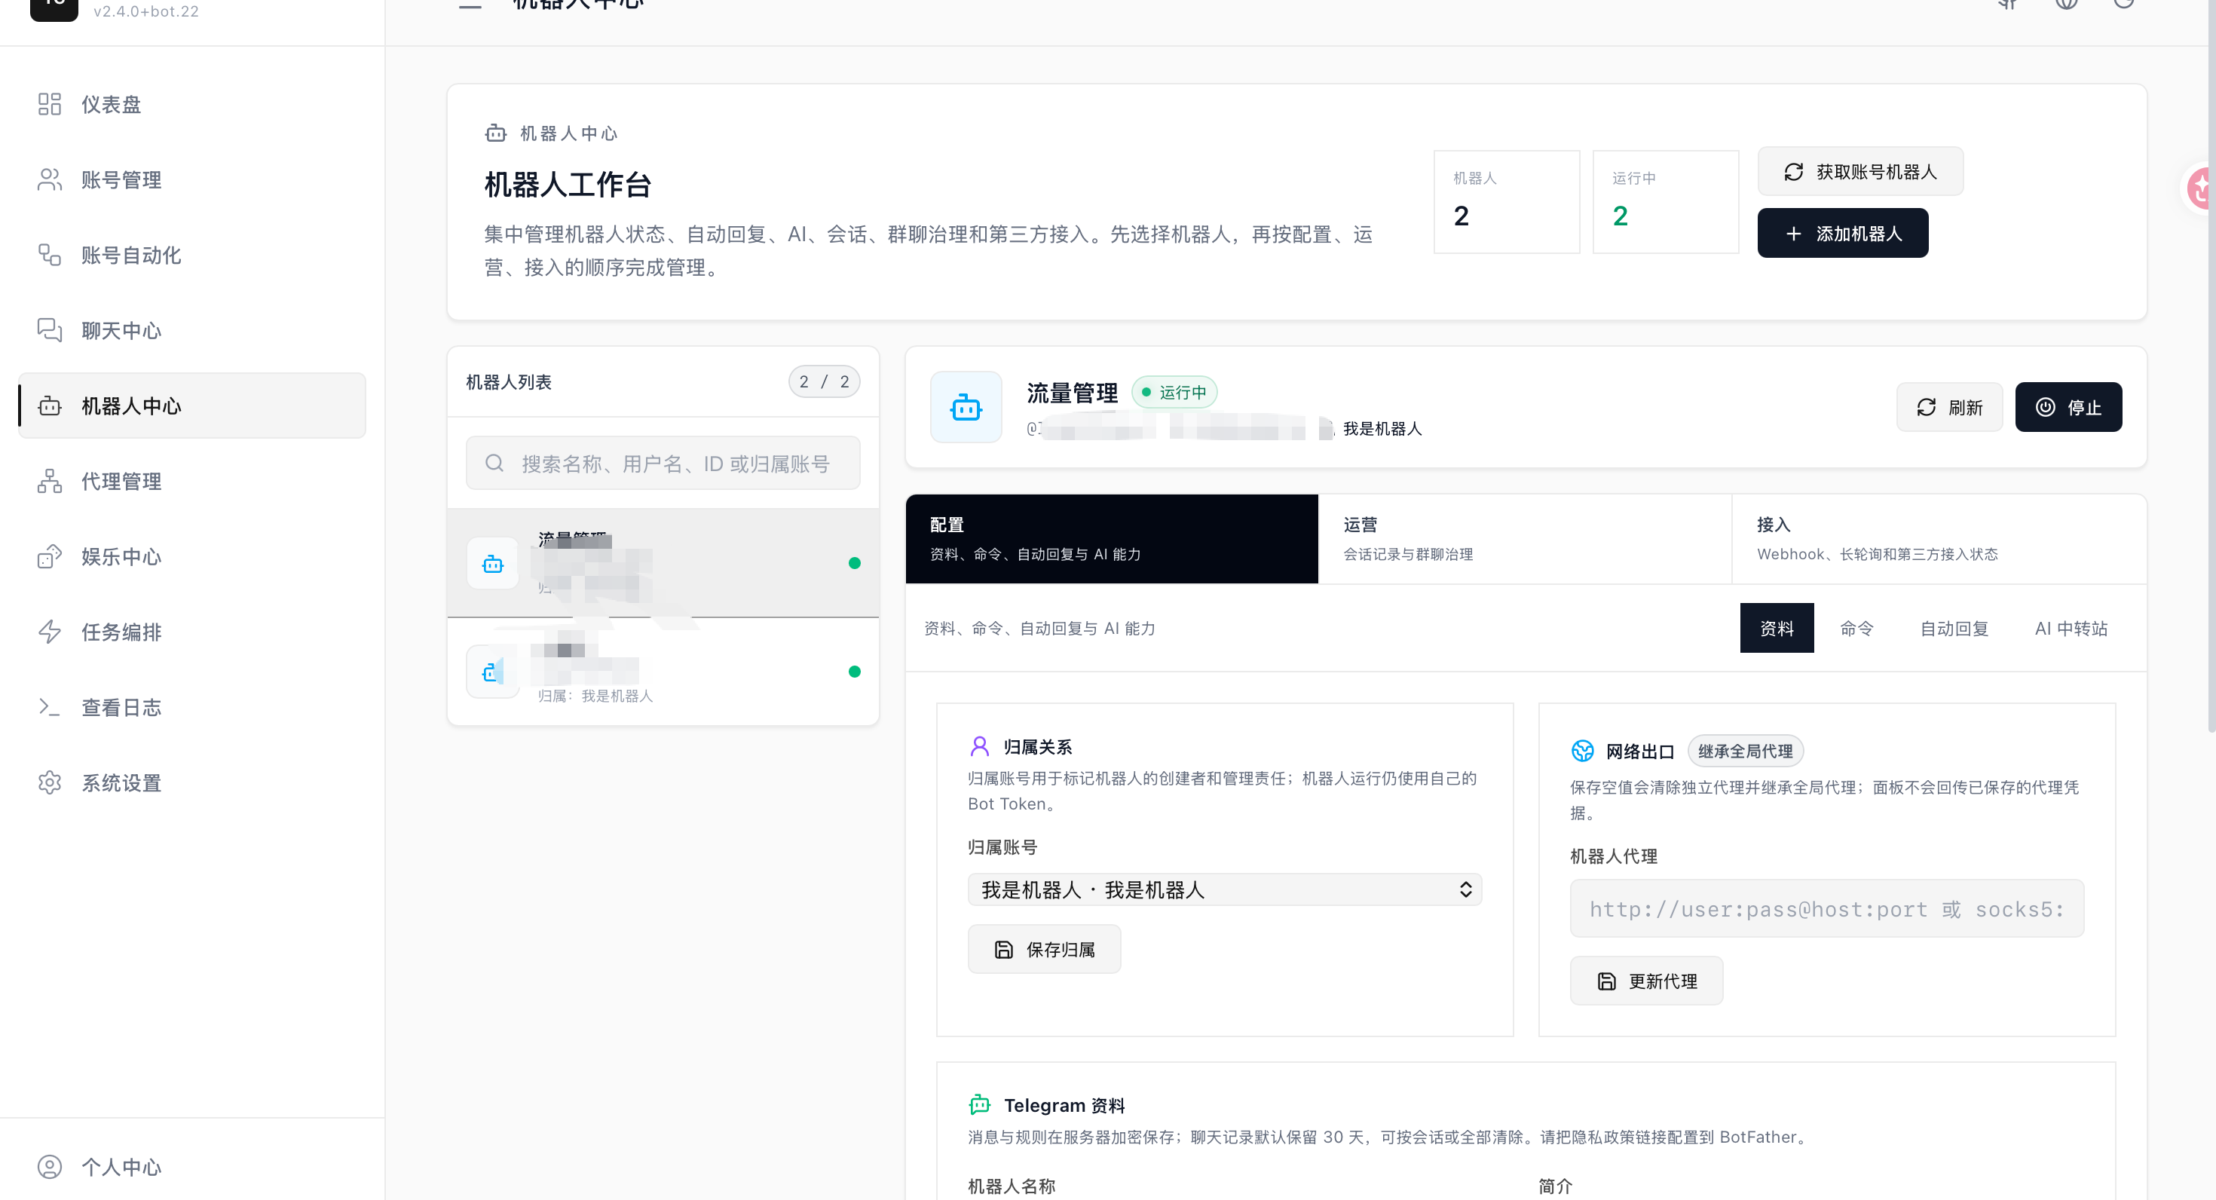
Task: Click the 账号管理 users icon
Action: (50, 180)
